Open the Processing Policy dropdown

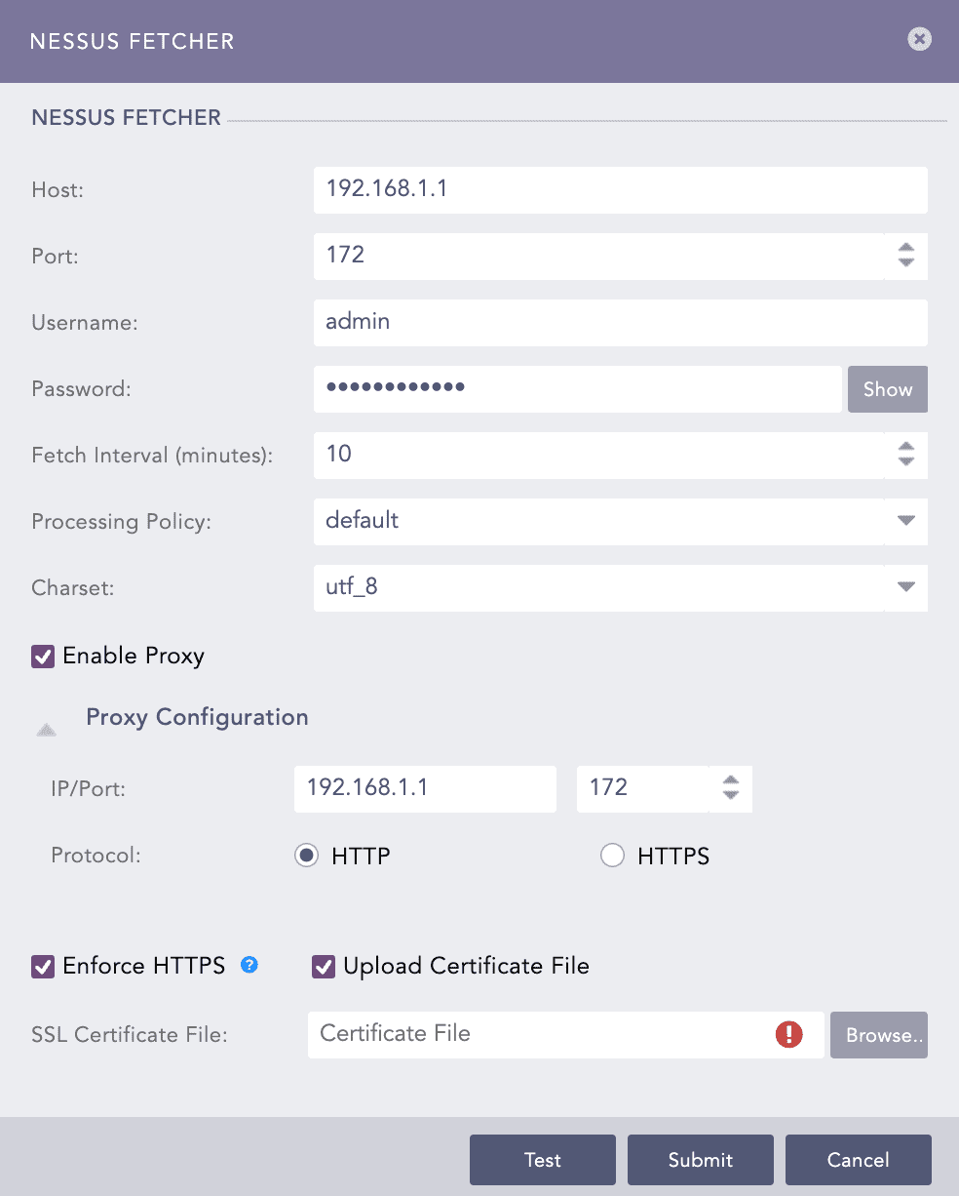620,522
